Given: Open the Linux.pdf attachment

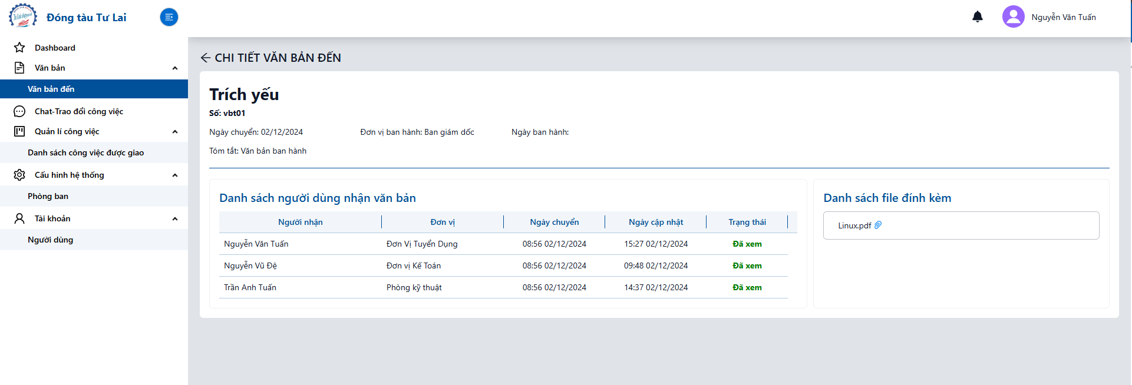Looking at the screenshot, I should 854,225.
